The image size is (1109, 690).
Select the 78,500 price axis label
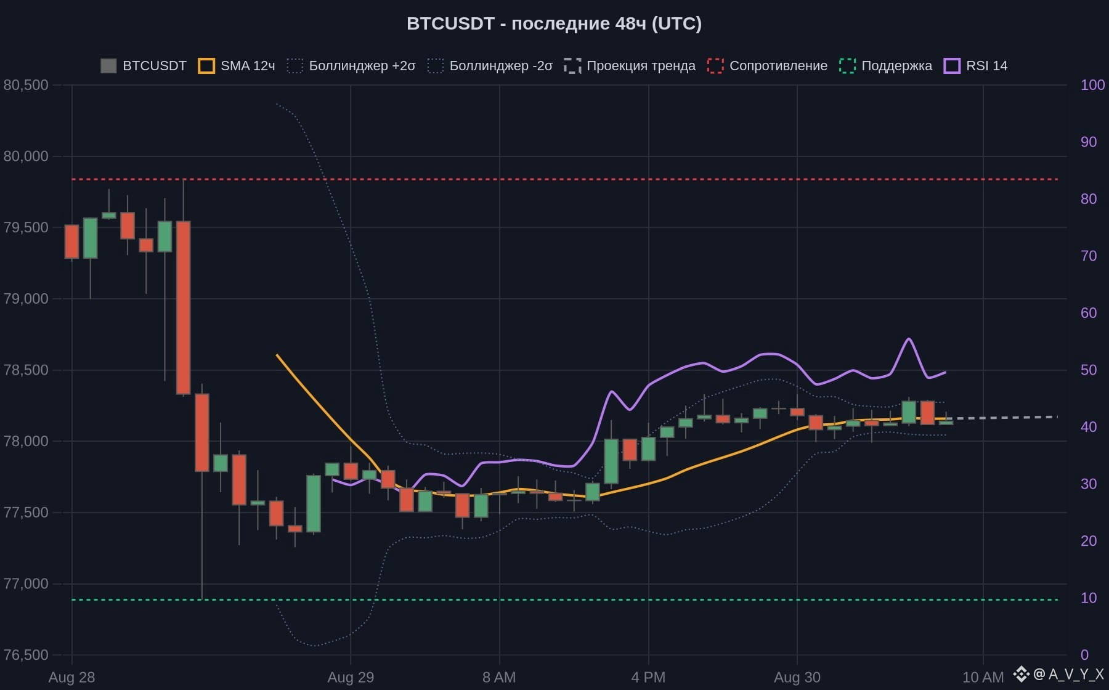pyautogui.click(x=26, y=370)
